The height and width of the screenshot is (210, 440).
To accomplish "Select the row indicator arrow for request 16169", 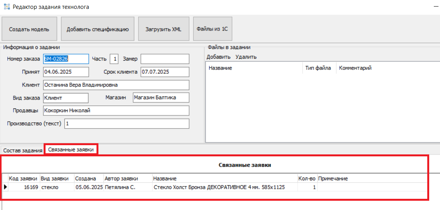I will 5,187.
